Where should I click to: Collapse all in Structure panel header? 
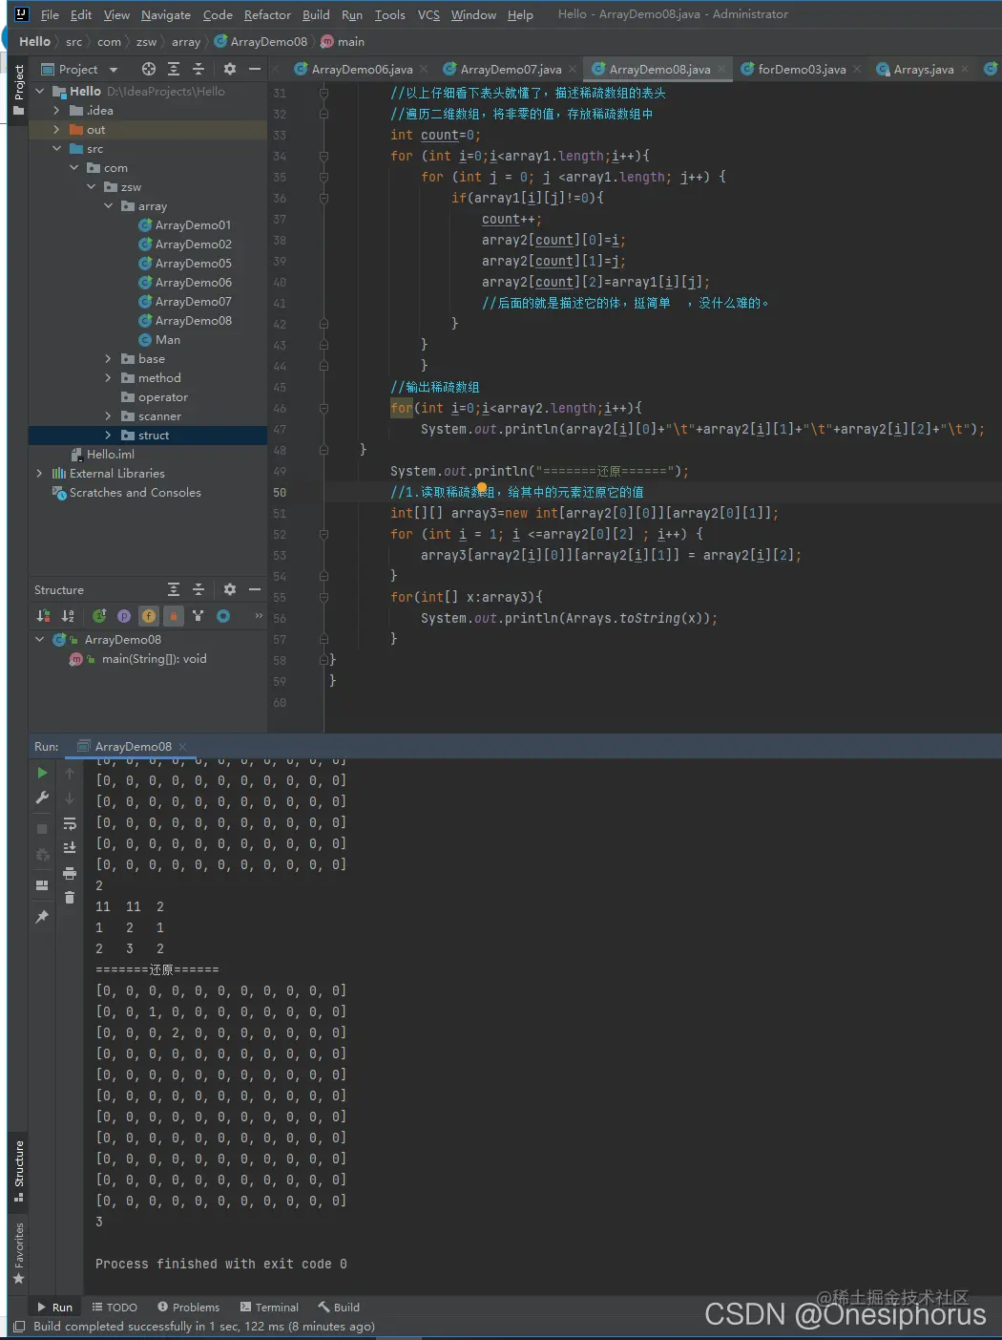(x=198, y=589)
